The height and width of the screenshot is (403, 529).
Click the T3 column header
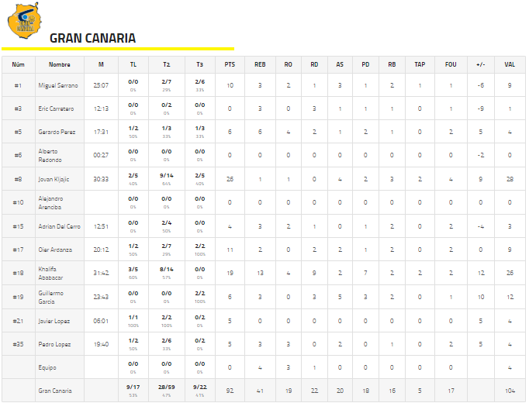pos(199,64)
